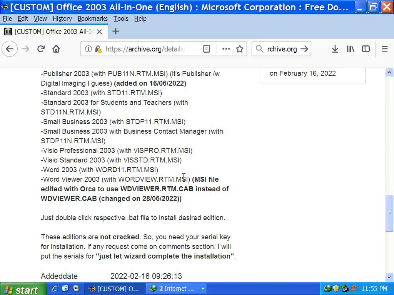Open the Bookmarks menu
Image resolution: width=394 pixels, height=295 pixels.
(x=92, y=18)
